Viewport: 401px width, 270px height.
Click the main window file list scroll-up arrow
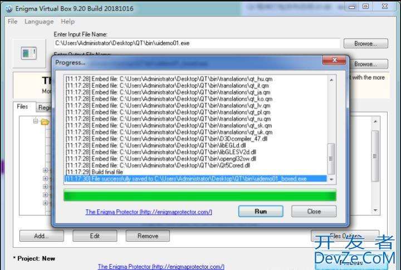click(x=375, y=121)
